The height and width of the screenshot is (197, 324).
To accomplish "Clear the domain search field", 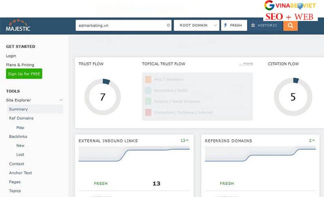I will (x=168, y=25).
